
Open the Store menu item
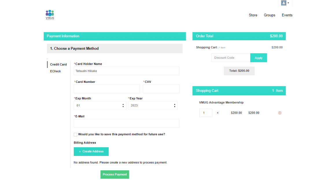[x=253, y=15]
